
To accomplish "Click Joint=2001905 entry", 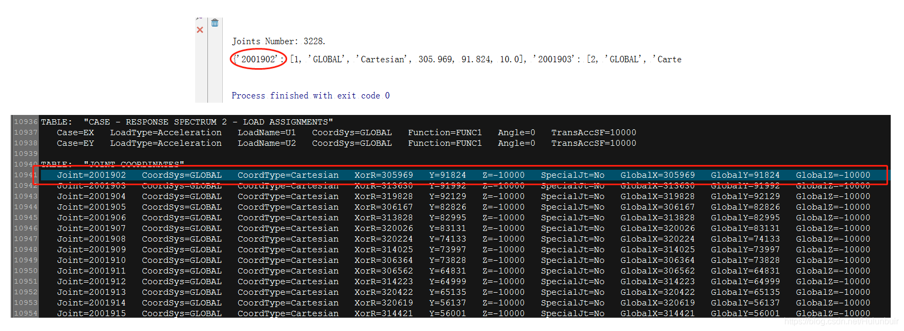I will pos(91,207).
